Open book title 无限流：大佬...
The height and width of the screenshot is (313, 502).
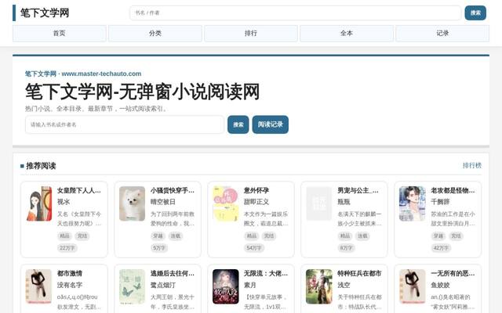click(x=266, y=273)
